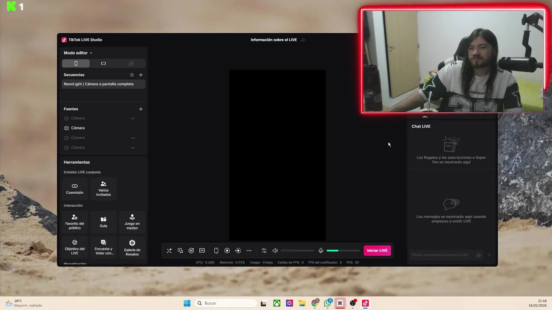
Task: Click the TikTok LIVE Studio logo
Action: 64,40
